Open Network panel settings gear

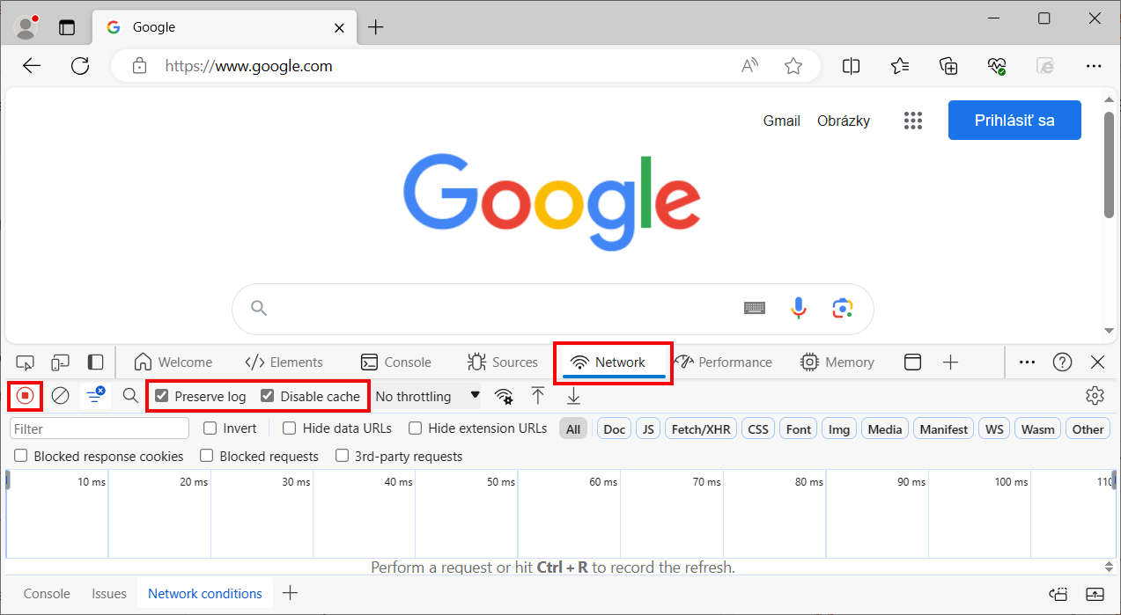(1095, 396)
